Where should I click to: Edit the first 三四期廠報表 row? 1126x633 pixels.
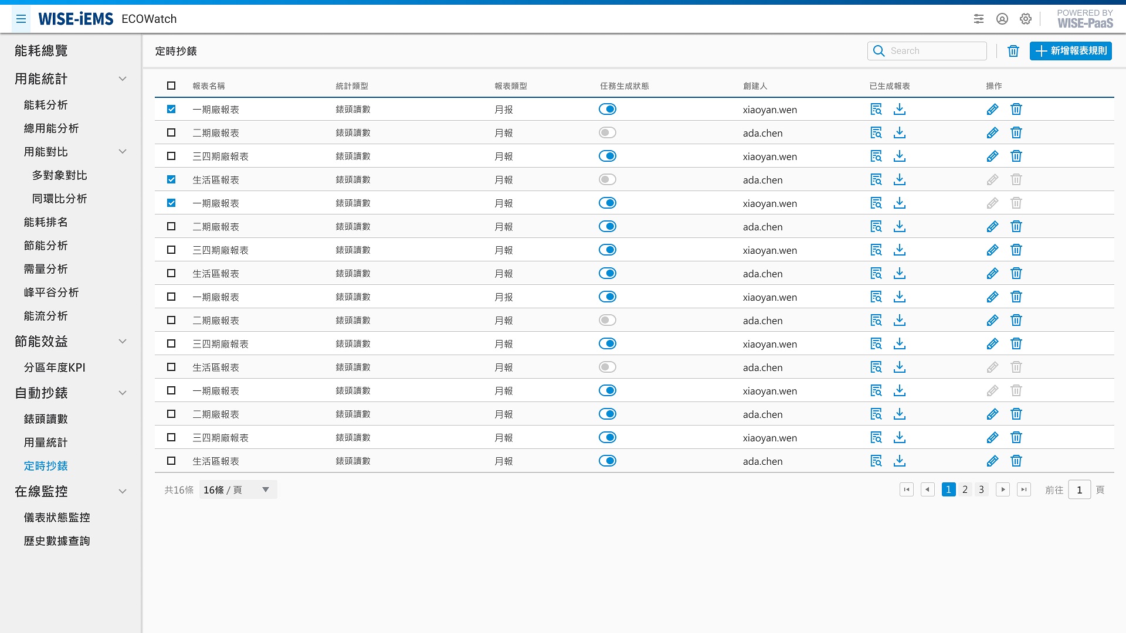(x=992, y=156)
